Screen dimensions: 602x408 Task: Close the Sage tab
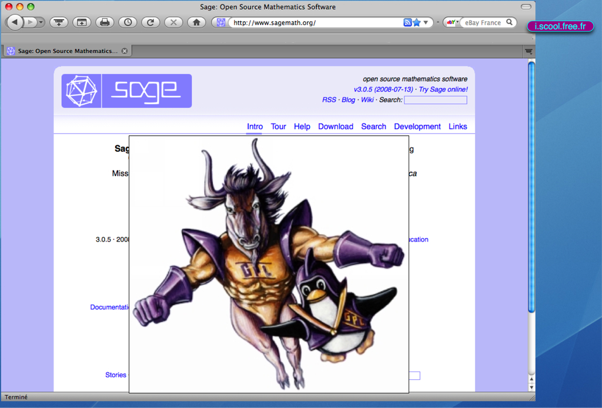coord(125,51)
